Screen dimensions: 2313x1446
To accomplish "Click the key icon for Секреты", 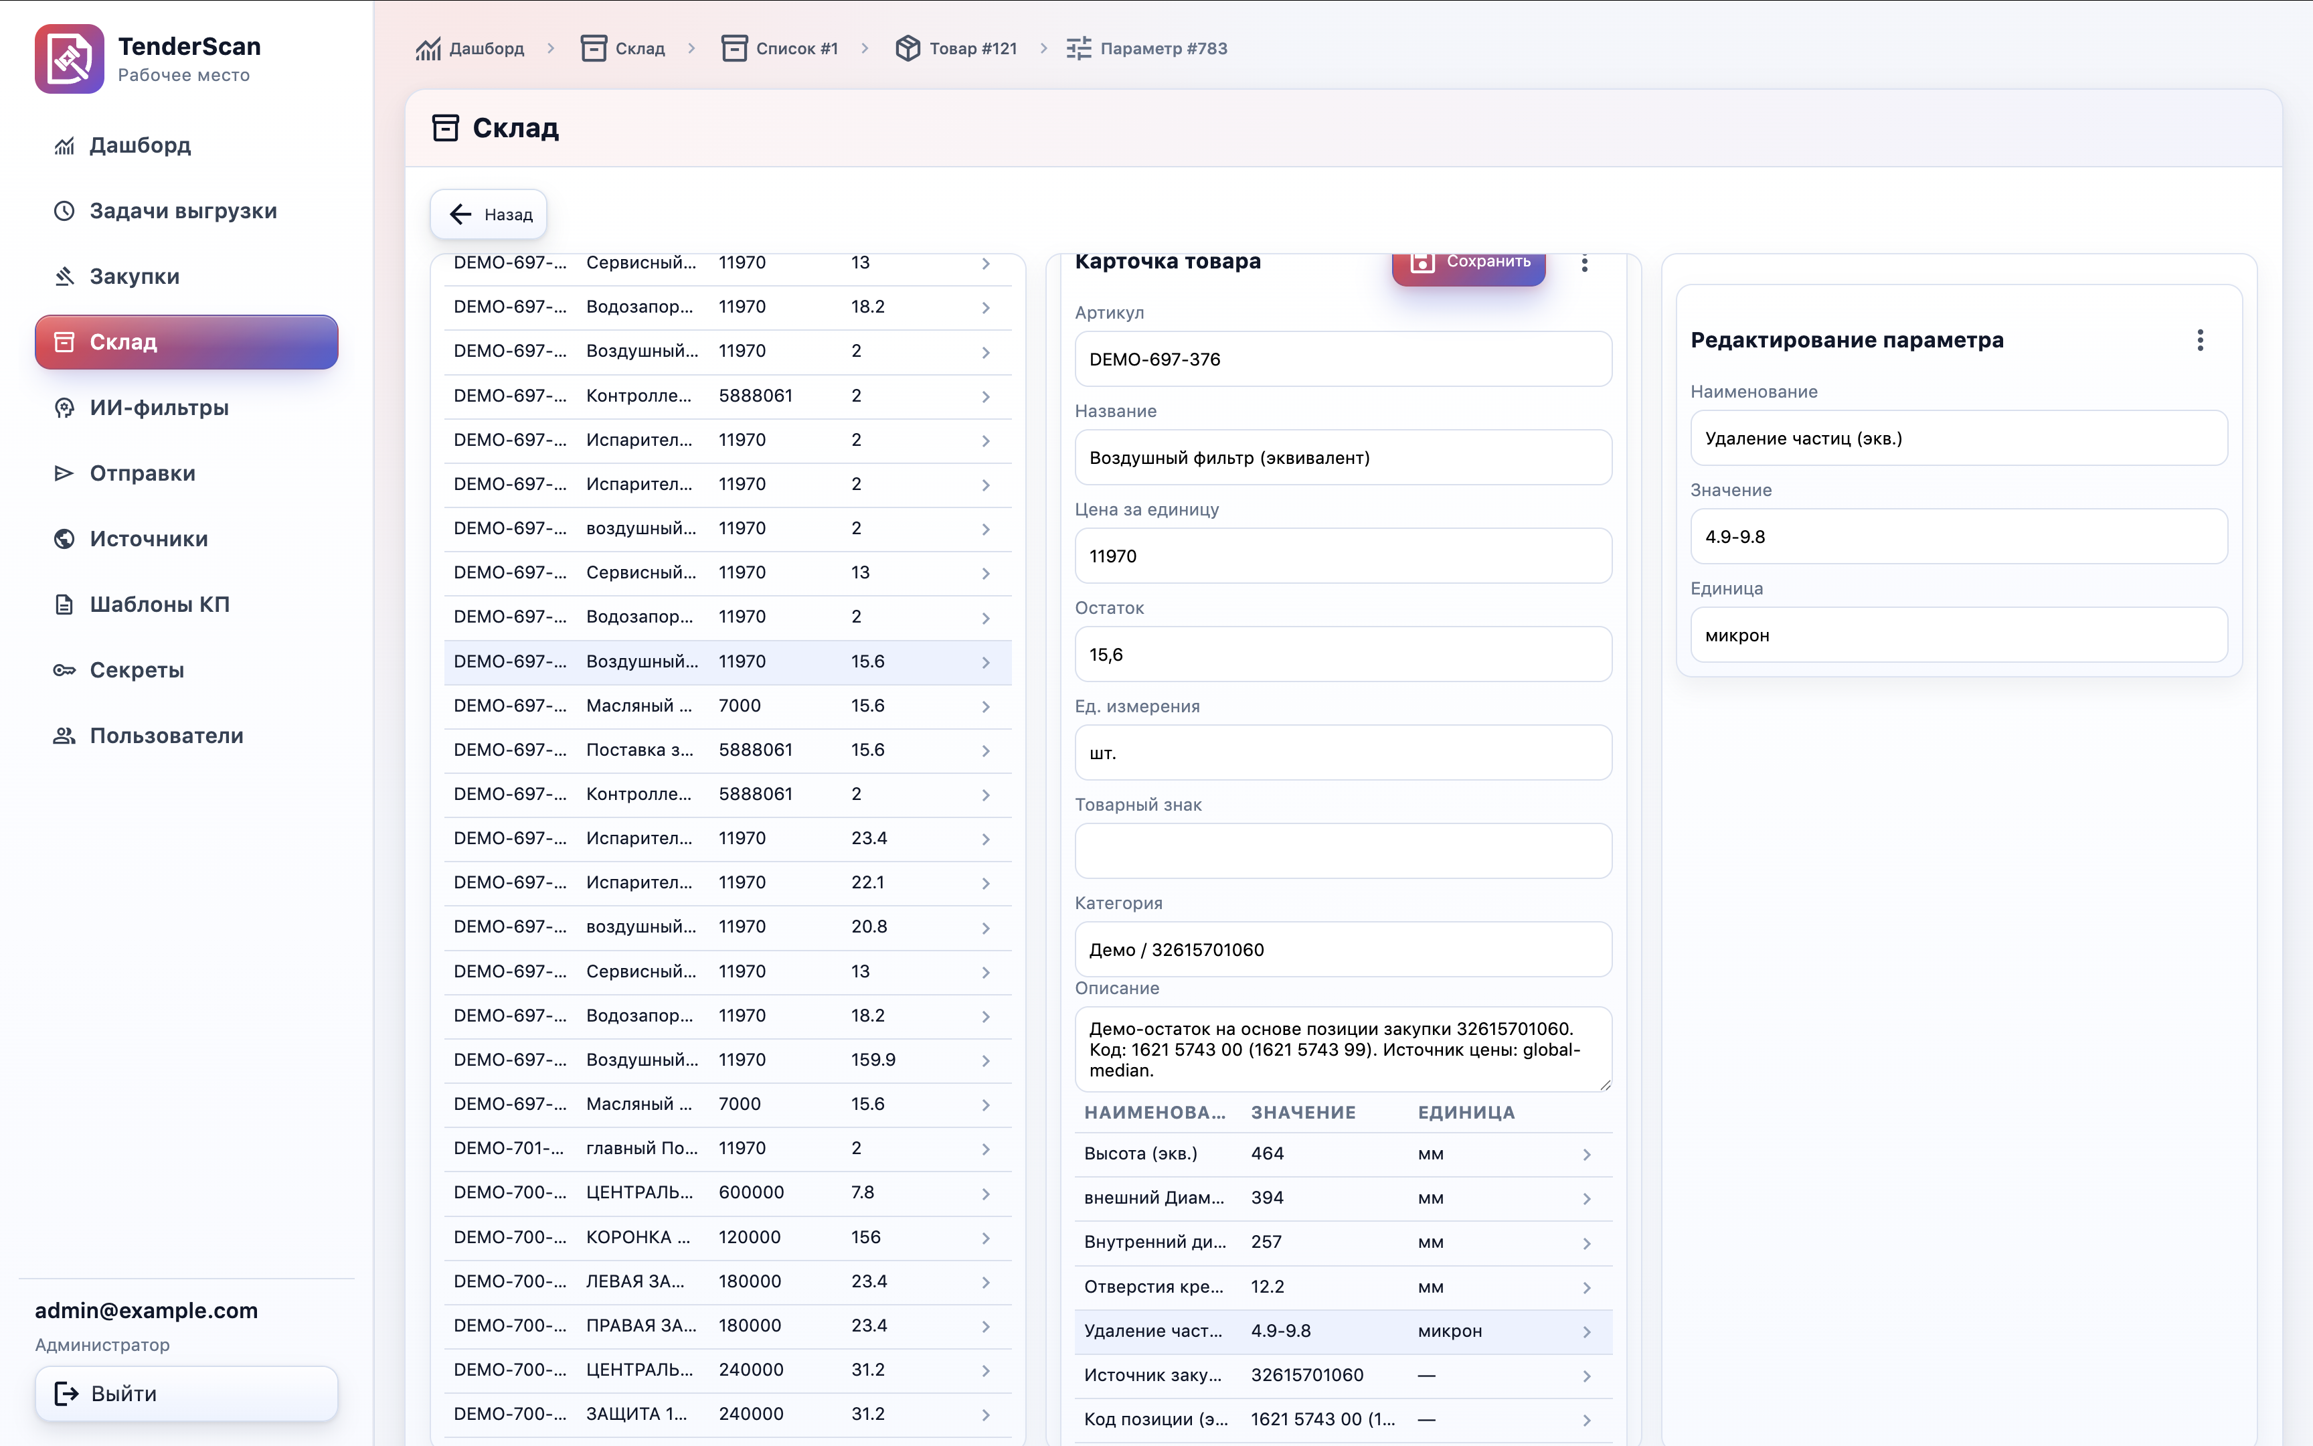I will 64,670.
